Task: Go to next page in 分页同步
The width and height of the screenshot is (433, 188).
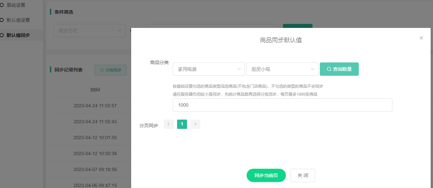Action: [x=195, y=124]
